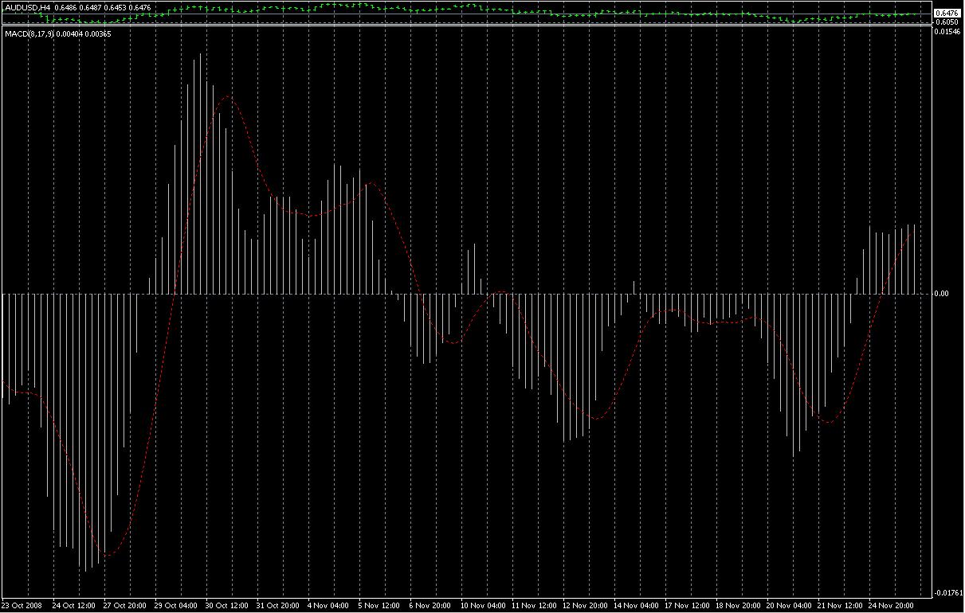The width and height of the screenshot is (965, 613).
Task: Click the 24 Oct 12:00 axis label
Action: (75, 605)
